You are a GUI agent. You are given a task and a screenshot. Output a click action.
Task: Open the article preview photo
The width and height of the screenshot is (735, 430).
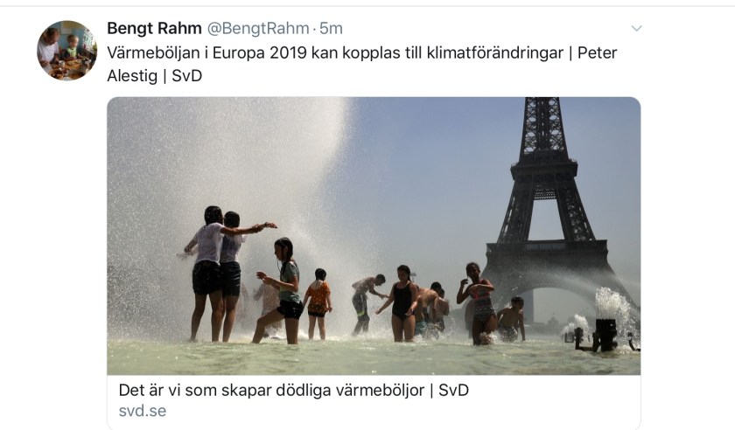click(x=374, y=236)
